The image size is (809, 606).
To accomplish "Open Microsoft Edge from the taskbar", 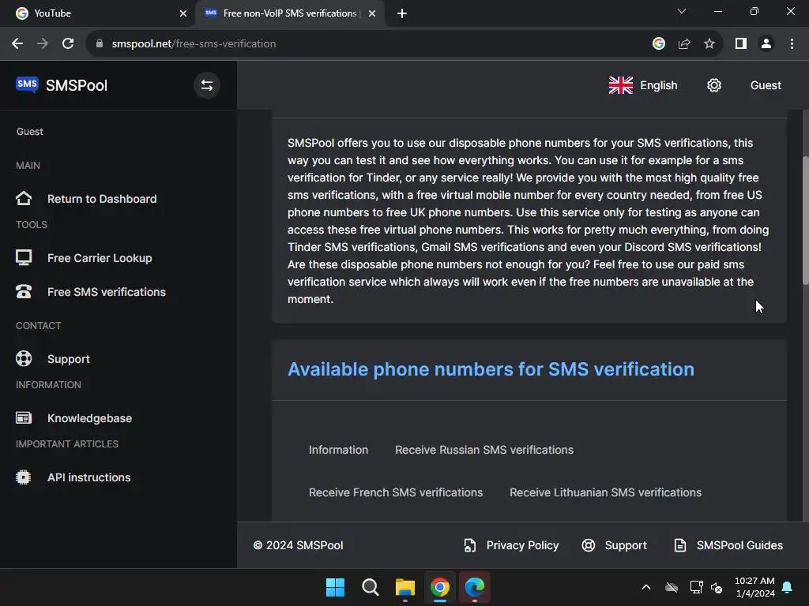I will click(475, 587).
